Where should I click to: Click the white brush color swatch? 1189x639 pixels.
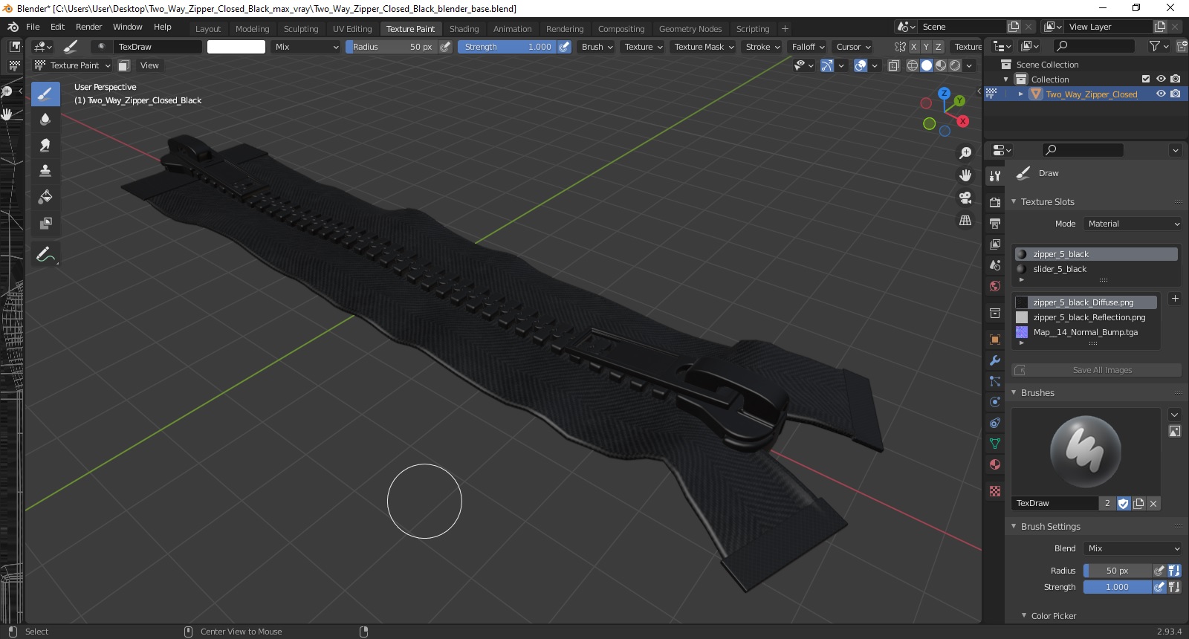click(x=236, y=47)
